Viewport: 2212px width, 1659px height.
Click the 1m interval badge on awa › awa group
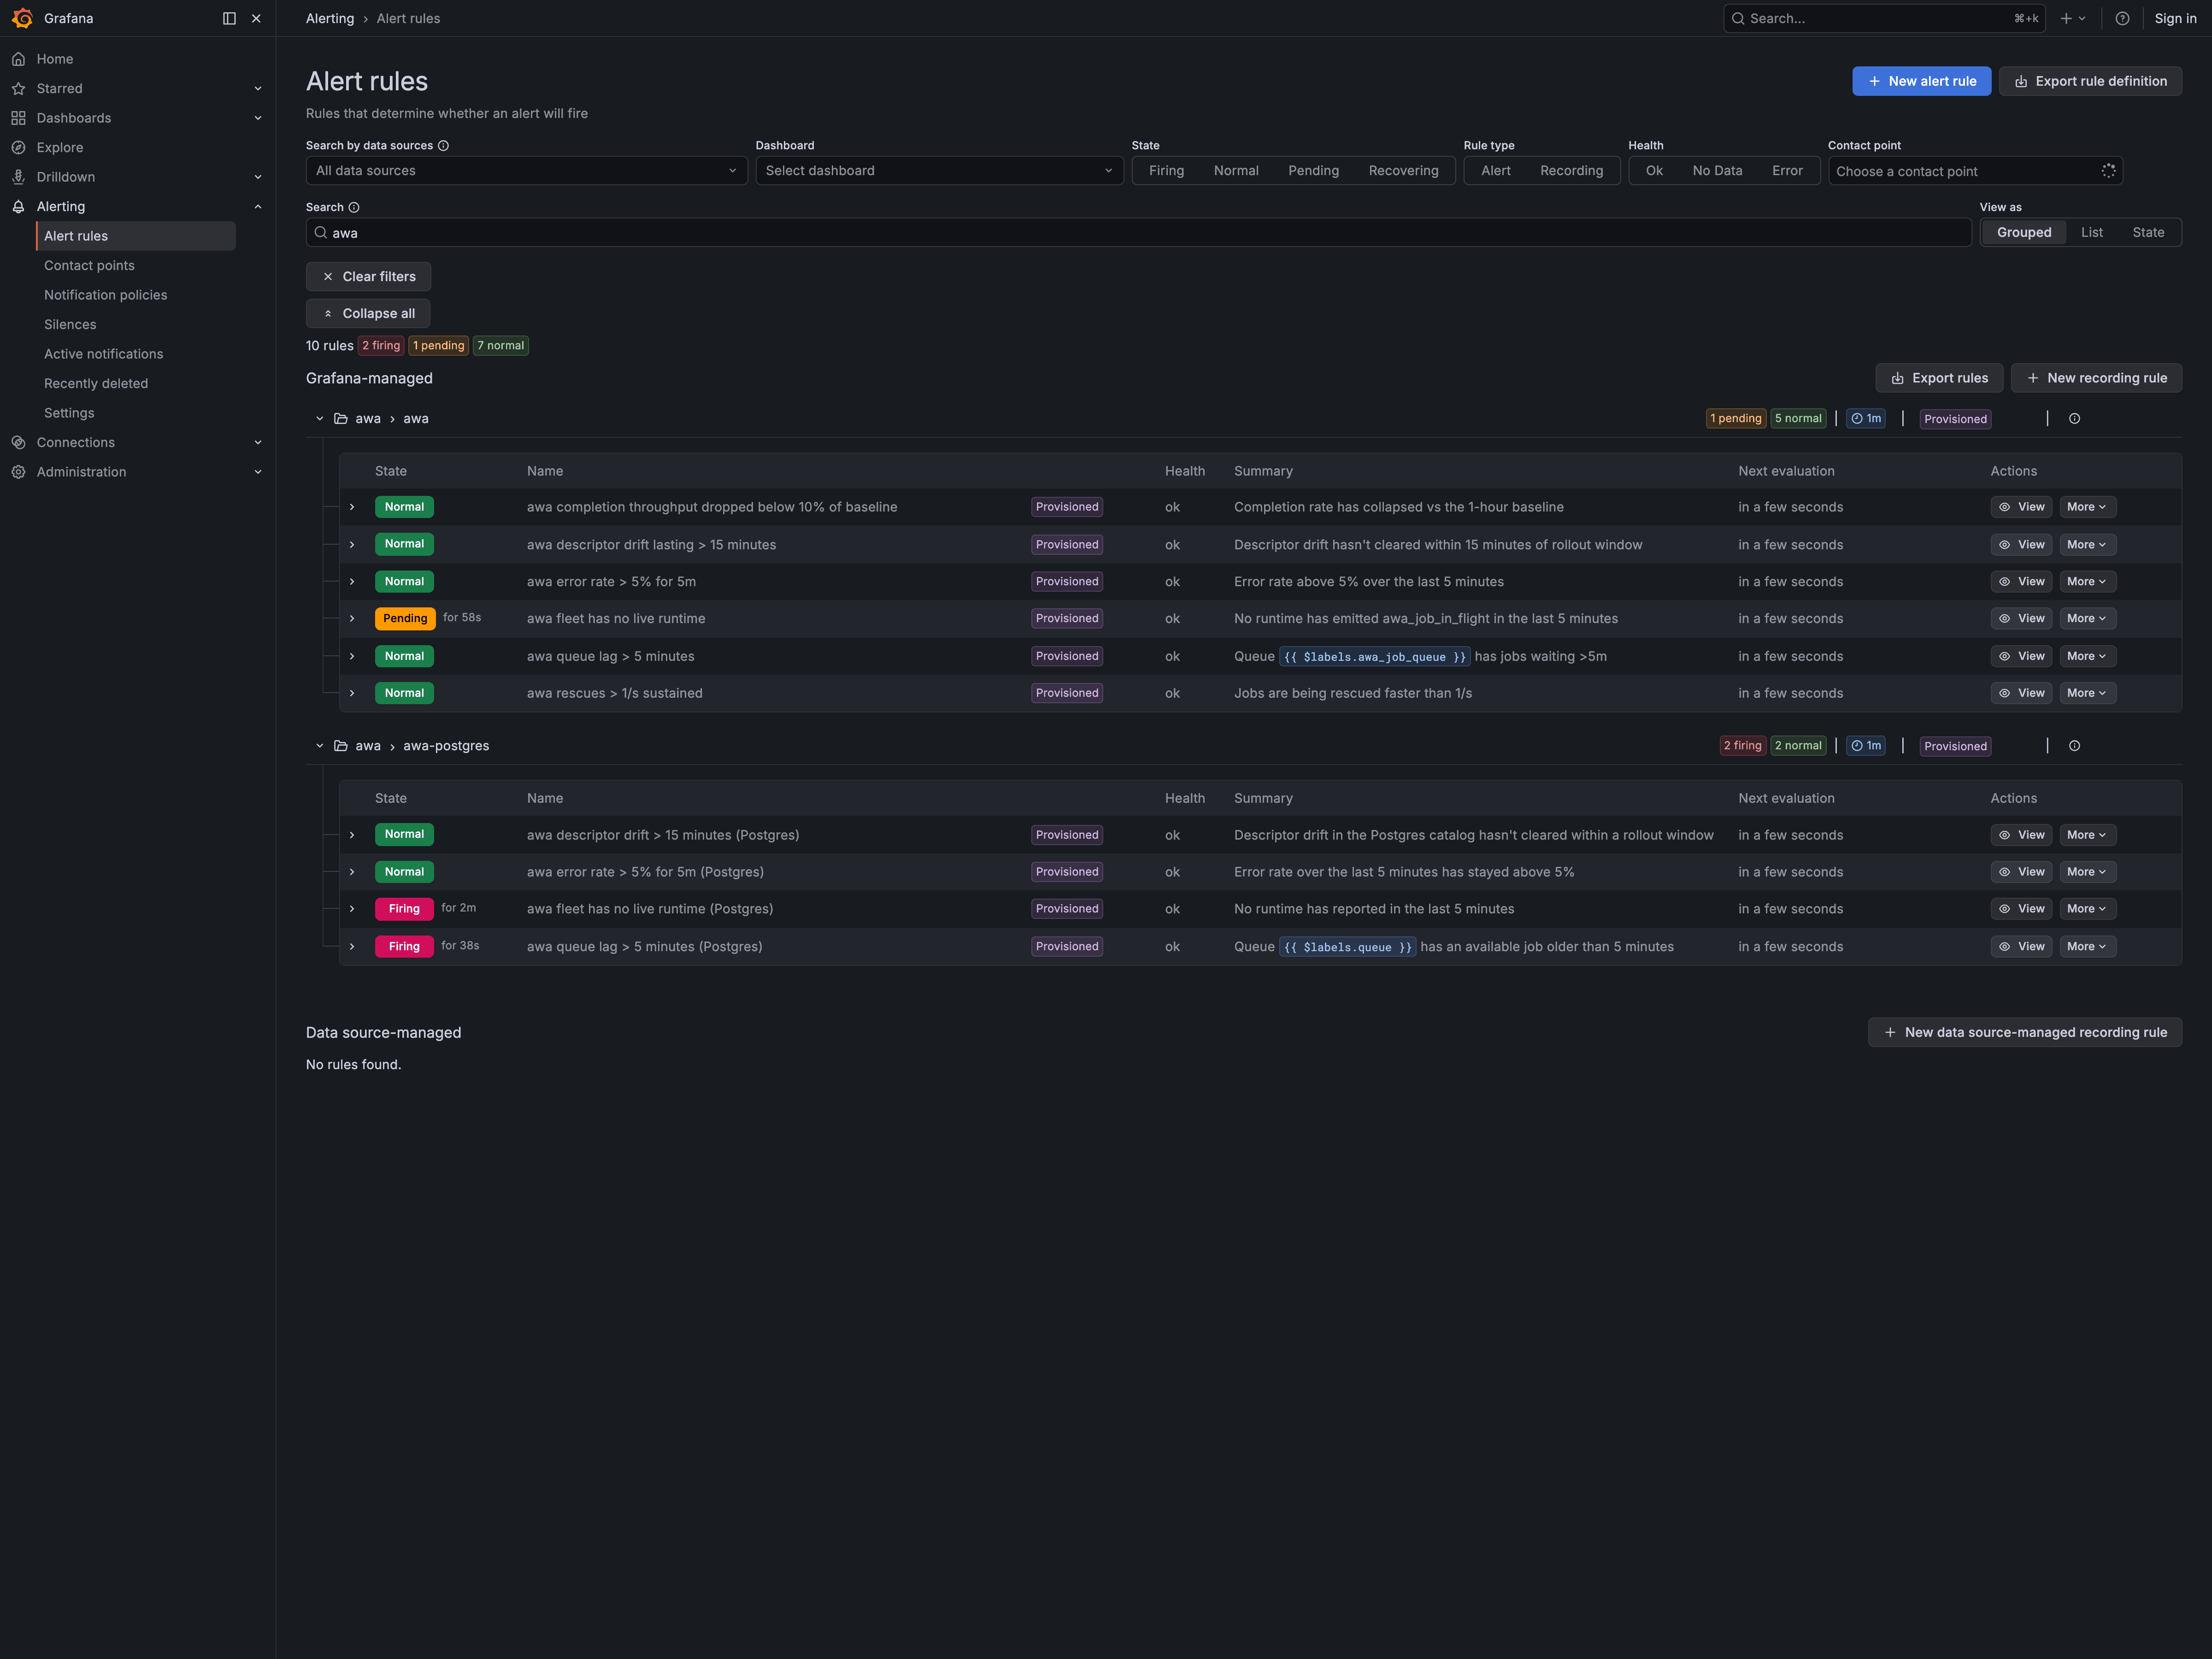pyautogui.click(x=1865, y=419)
